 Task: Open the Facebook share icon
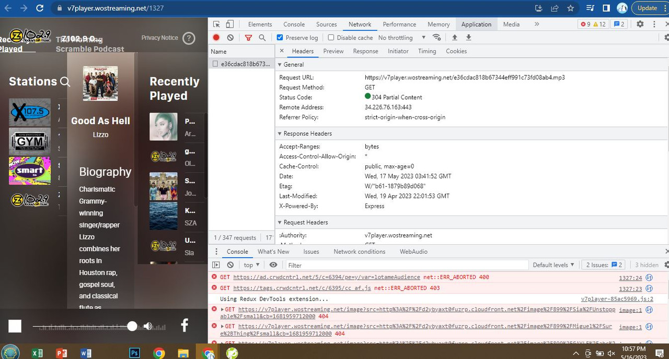184,326
